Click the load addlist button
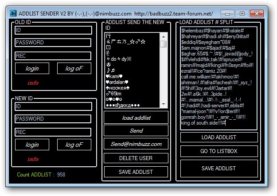This screenshot has width=277, height=196. tap(136, 118)
